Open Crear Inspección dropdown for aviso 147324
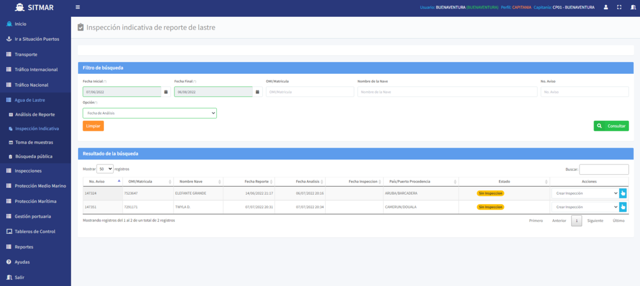Image resolution: width=640 pixels, height=286 pixels. [584, 193]
